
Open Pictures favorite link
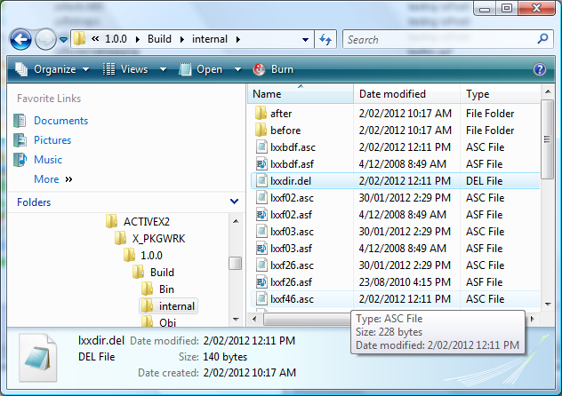tap(52, 140)
